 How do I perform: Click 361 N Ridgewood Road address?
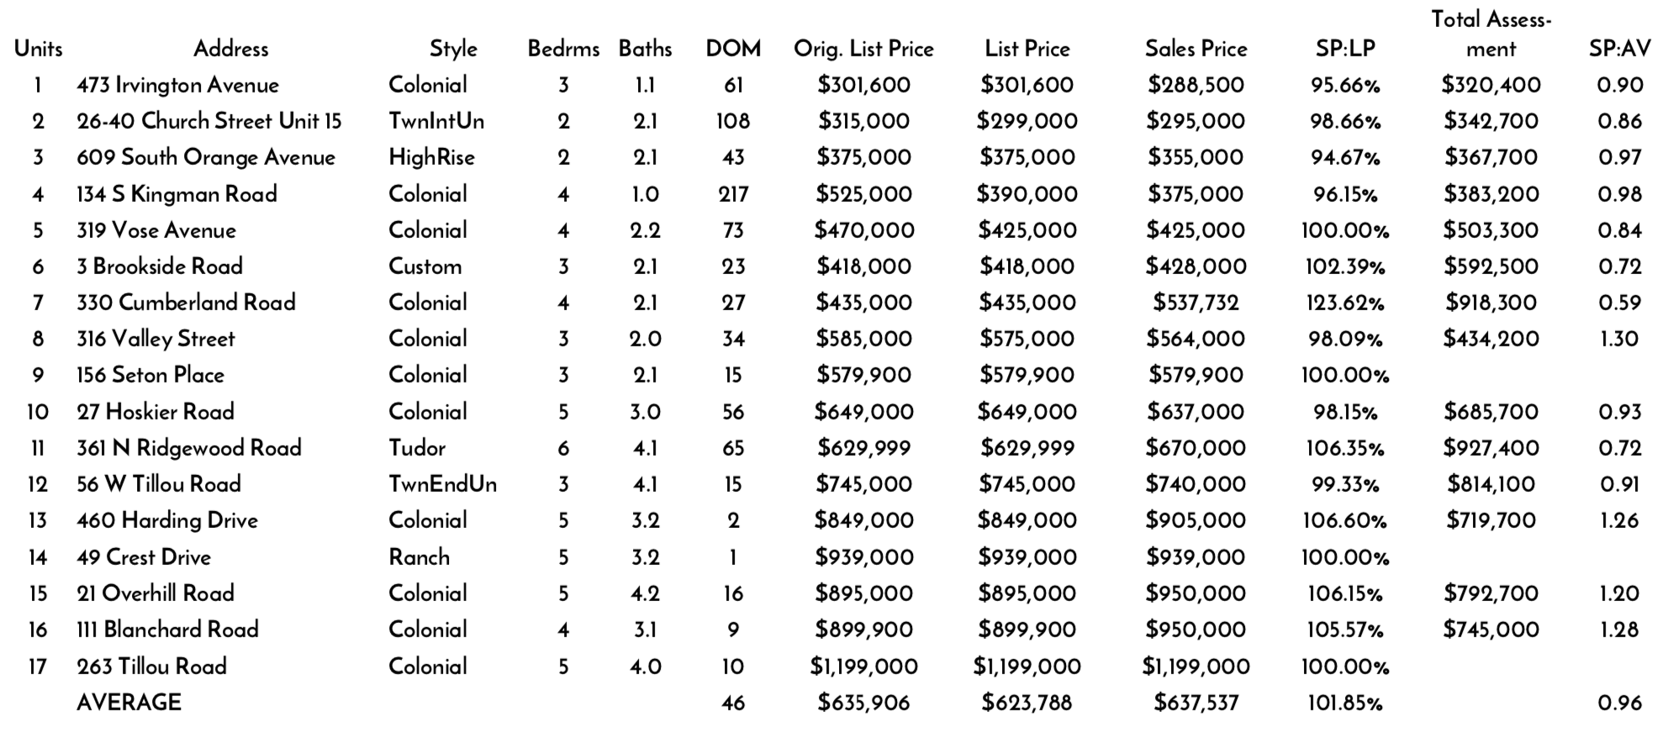pos(188,448)
